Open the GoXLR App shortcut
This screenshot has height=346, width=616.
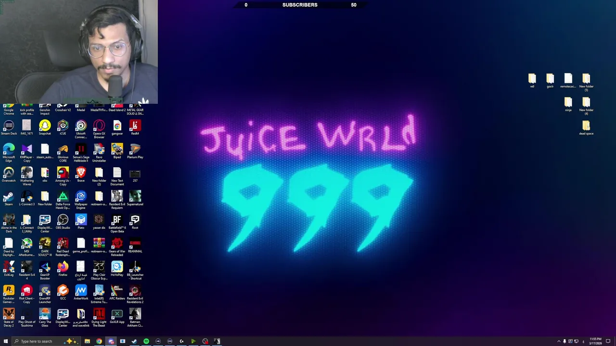117,316
